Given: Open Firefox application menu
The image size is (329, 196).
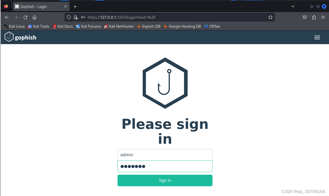Looking at the screenshot, I should coord(323,17).
